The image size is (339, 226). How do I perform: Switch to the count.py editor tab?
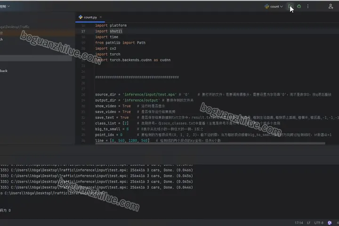pyautogui.click(x=90, y=17)
